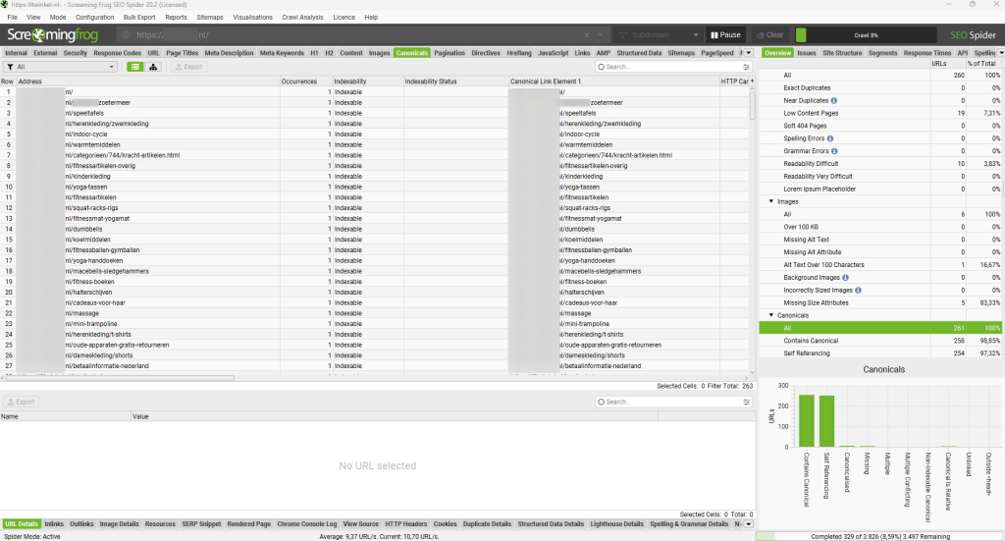Open the Response Times tab
This screenshot has width=1005, height=541.
(x=926, y=53)
